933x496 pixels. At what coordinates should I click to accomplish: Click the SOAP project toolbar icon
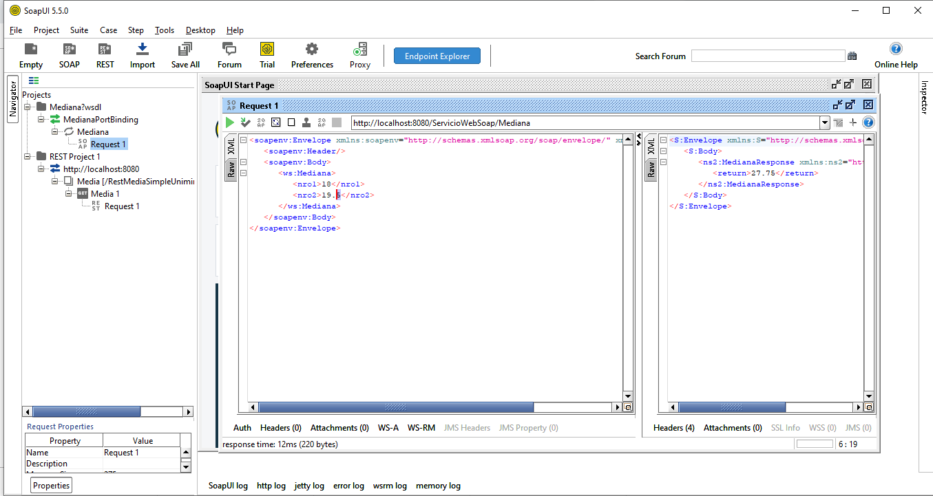pos(69,50)
